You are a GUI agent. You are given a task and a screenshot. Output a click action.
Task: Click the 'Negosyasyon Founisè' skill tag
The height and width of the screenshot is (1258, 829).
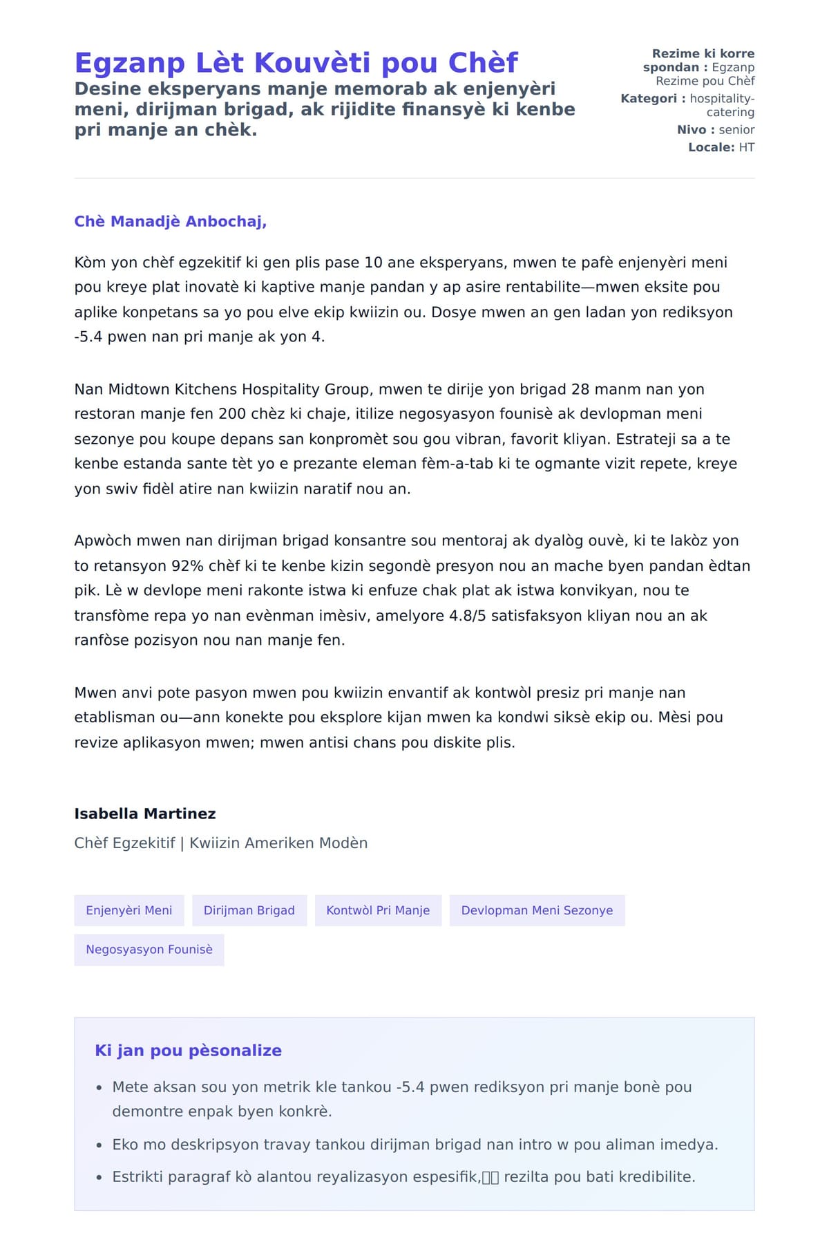149,950
